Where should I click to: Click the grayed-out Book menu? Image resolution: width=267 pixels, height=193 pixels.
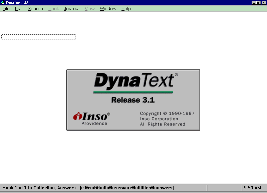point(54,9)
